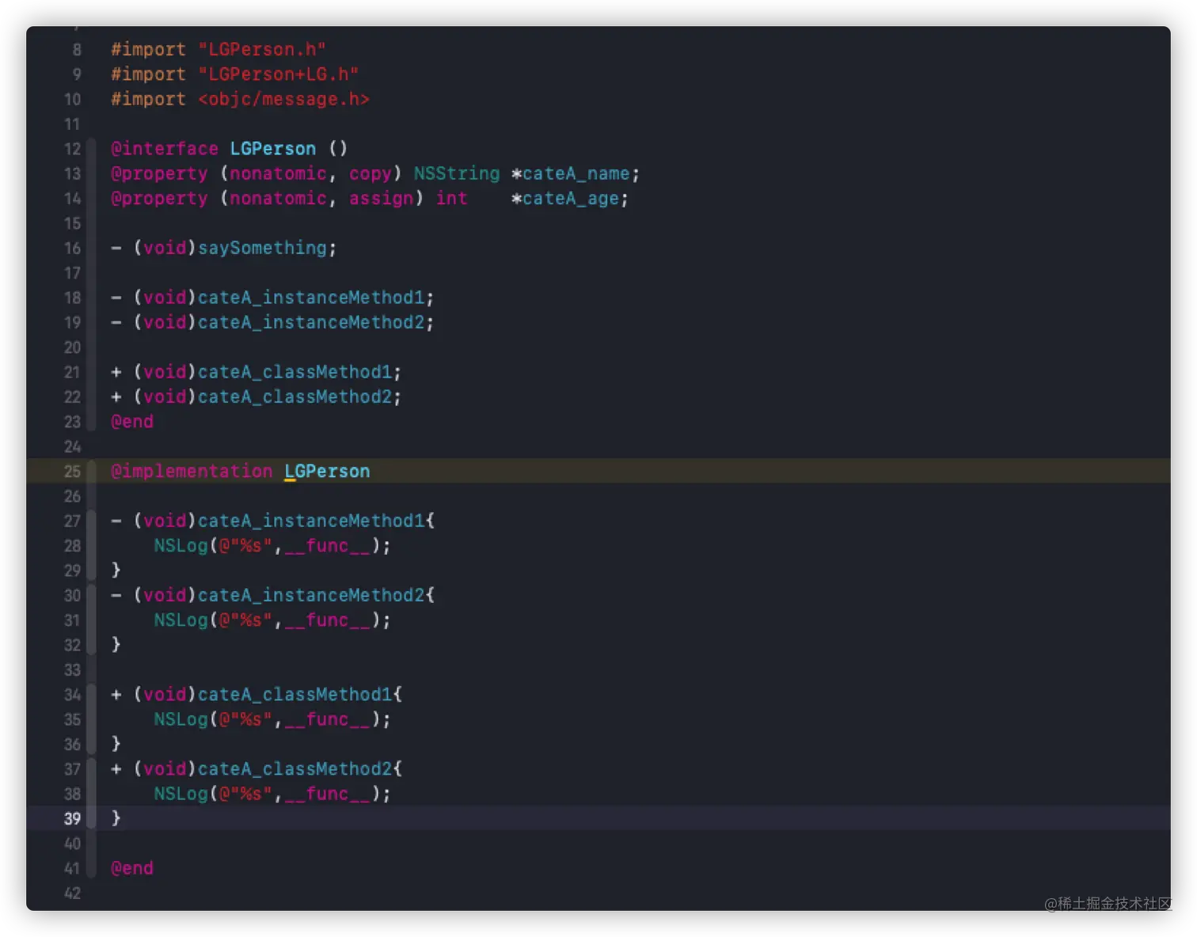Click line number 16 in the gutter
The width and height of the screenshot is (1197, 937).
(72, 248)
